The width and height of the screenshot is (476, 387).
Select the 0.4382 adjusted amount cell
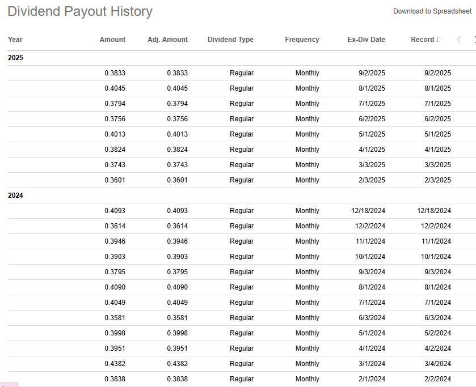(x=177, y=364)
